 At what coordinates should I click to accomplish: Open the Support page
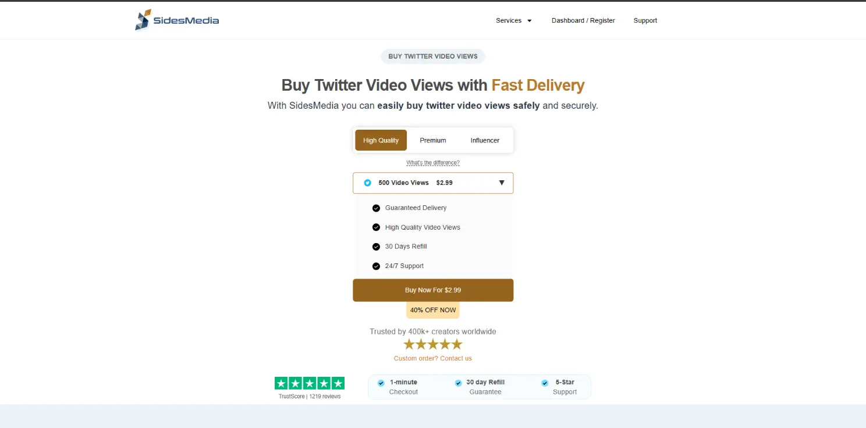point(645,20)
